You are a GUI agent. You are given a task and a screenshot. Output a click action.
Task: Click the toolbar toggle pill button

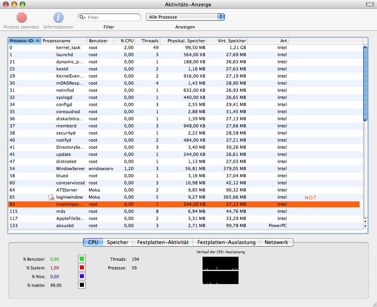[369, 4]
